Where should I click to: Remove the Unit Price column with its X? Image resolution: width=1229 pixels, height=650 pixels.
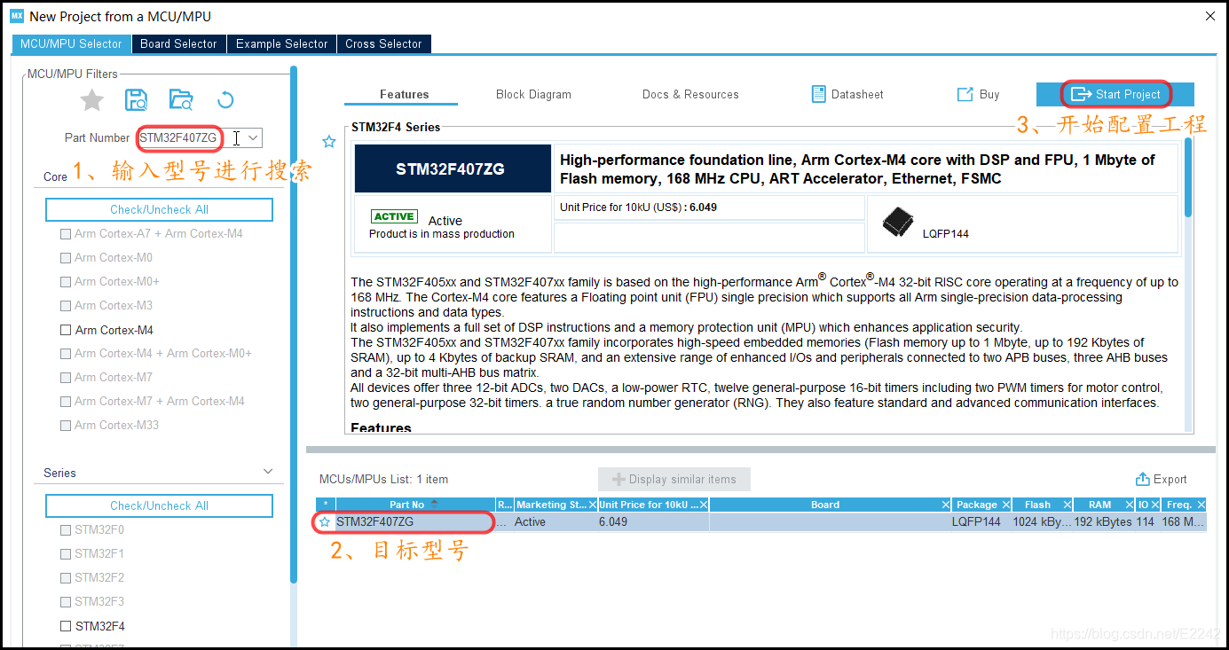coord(703,505)
